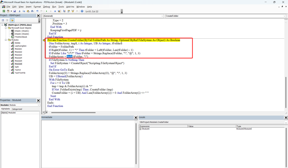
Task: Expand the Module6 row in Locals
Action: 140,129
